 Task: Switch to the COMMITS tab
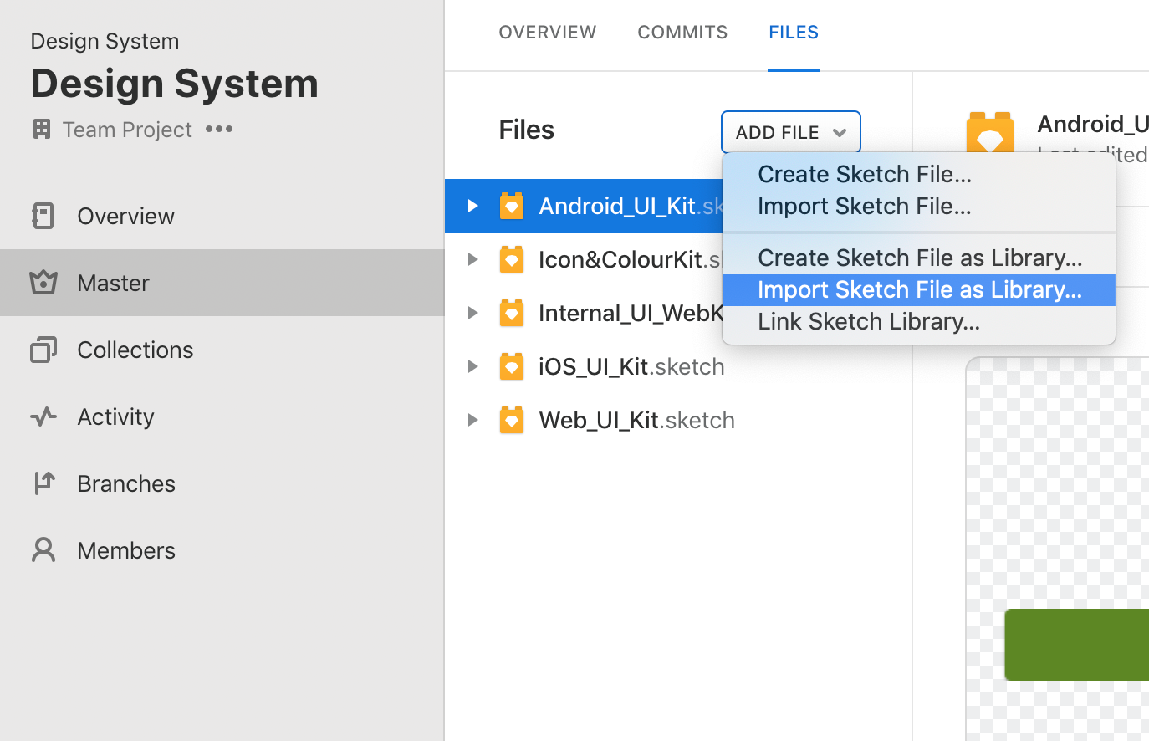point(682,32)
